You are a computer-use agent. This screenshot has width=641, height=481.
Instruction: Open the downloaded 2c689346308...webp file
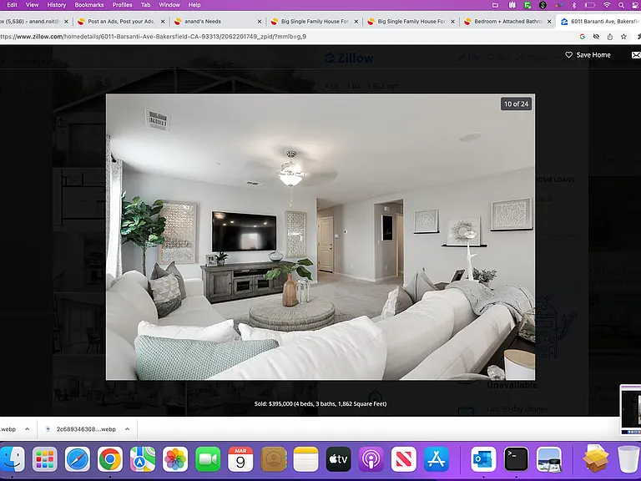81,429
